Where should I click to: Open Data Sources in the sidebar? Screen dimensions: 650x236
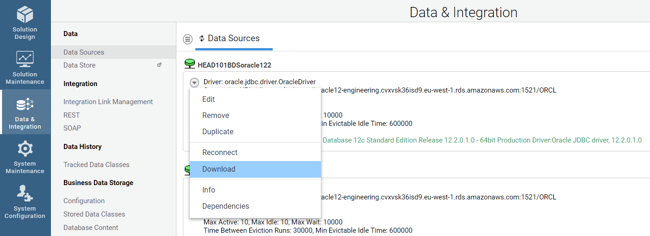coord(113,52)
